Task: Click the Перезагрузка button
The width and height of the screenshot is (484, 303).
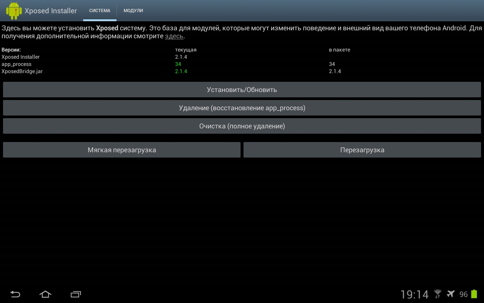Action: [x=362, y=150]
